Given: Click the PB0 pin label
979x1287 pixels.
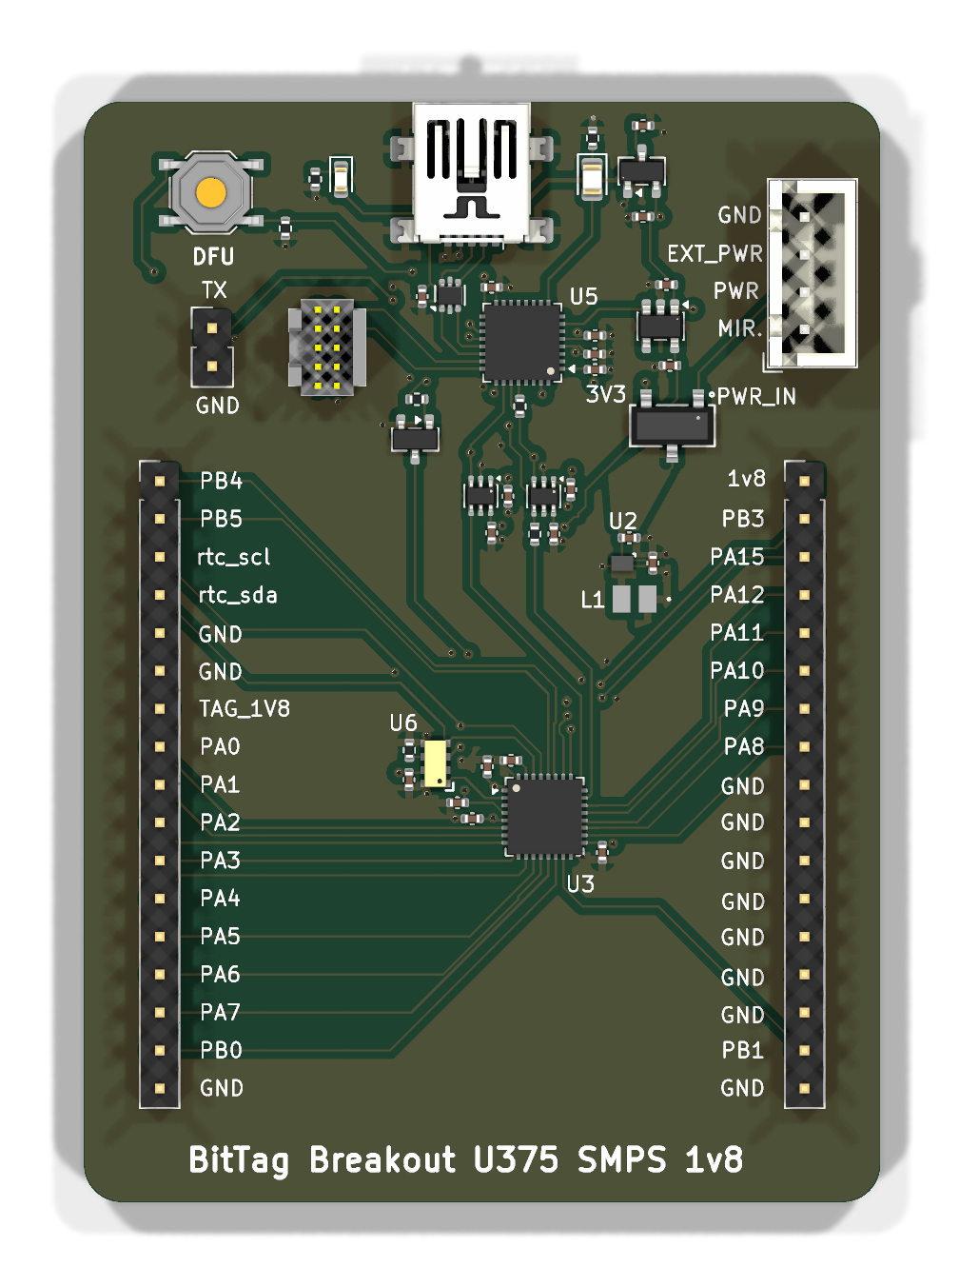Looking at the screenshot, I should (x=221, y=1050).
